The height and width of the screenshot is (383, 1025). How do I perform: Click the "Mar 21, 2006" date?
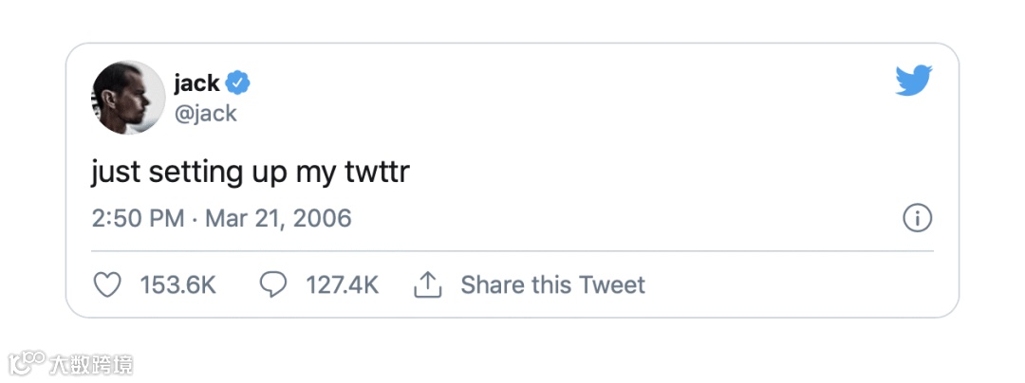[x=278, y=219]
